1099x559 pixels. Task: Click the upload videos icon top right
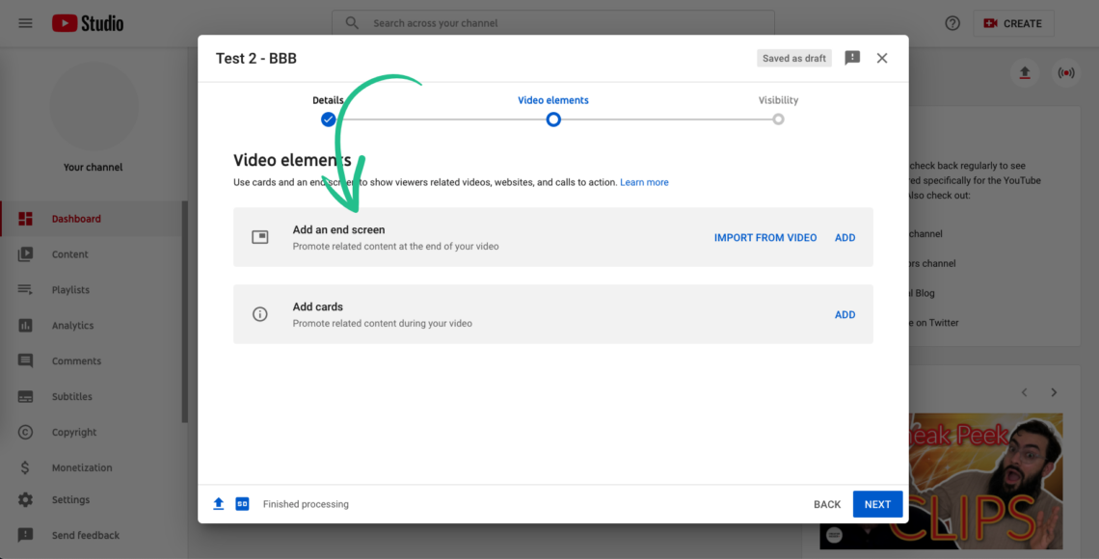[x=1025, y=72]
